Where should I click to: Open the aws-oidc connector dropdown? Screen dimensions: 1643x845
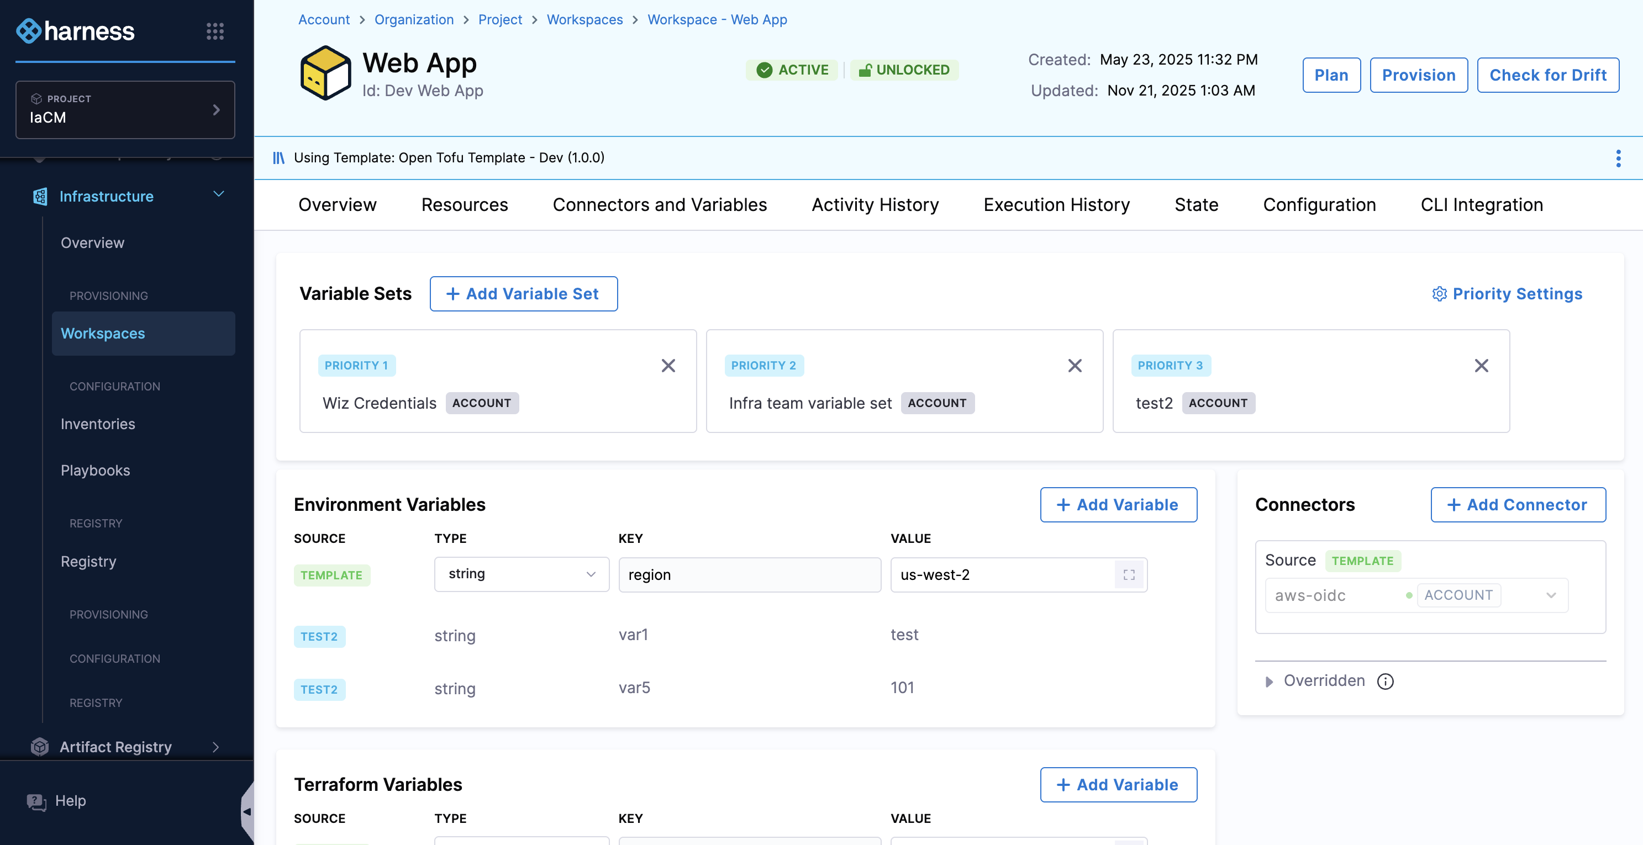(x=1551, y=595)
